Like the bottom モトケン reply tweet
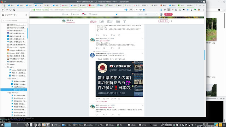Screen dimensions: 226x127 pyautogui.click(x=112, y=115)
